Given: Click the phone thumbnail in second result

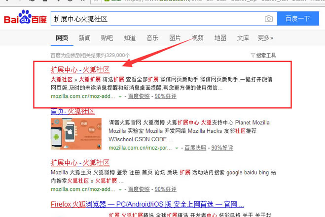Looking at the screenshot, I should (75, 134).
